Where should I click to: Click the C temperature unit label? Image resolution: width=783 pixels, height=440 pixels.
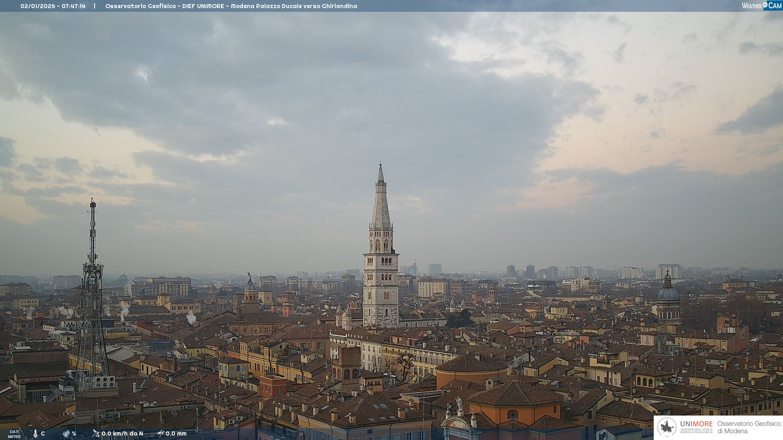point(43,433)
